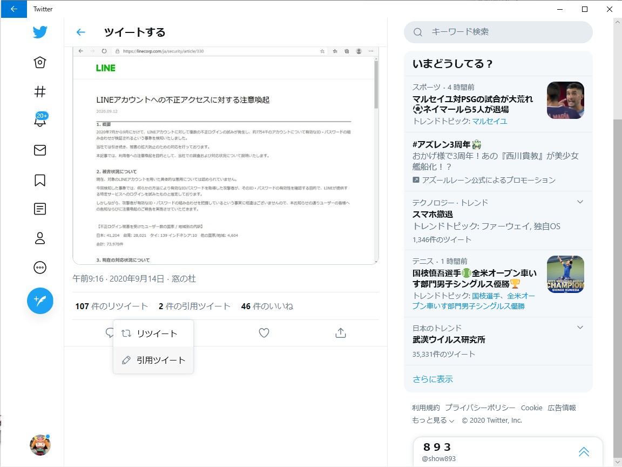Open options chevron for 武漢ウイルス研究所 trend

[580, 328]
